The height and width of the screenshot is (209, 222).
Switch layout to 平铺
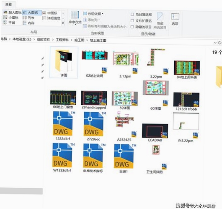[9, 23]
